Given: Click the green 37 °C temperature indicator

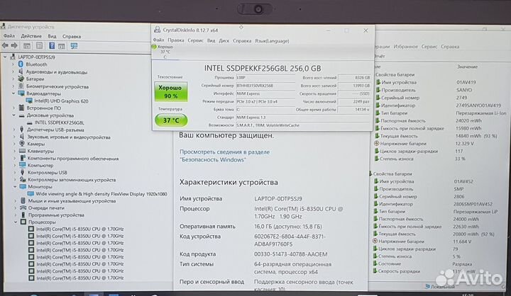Looking at the screenshot, I should pyautogui.click(x=171, y=120).
